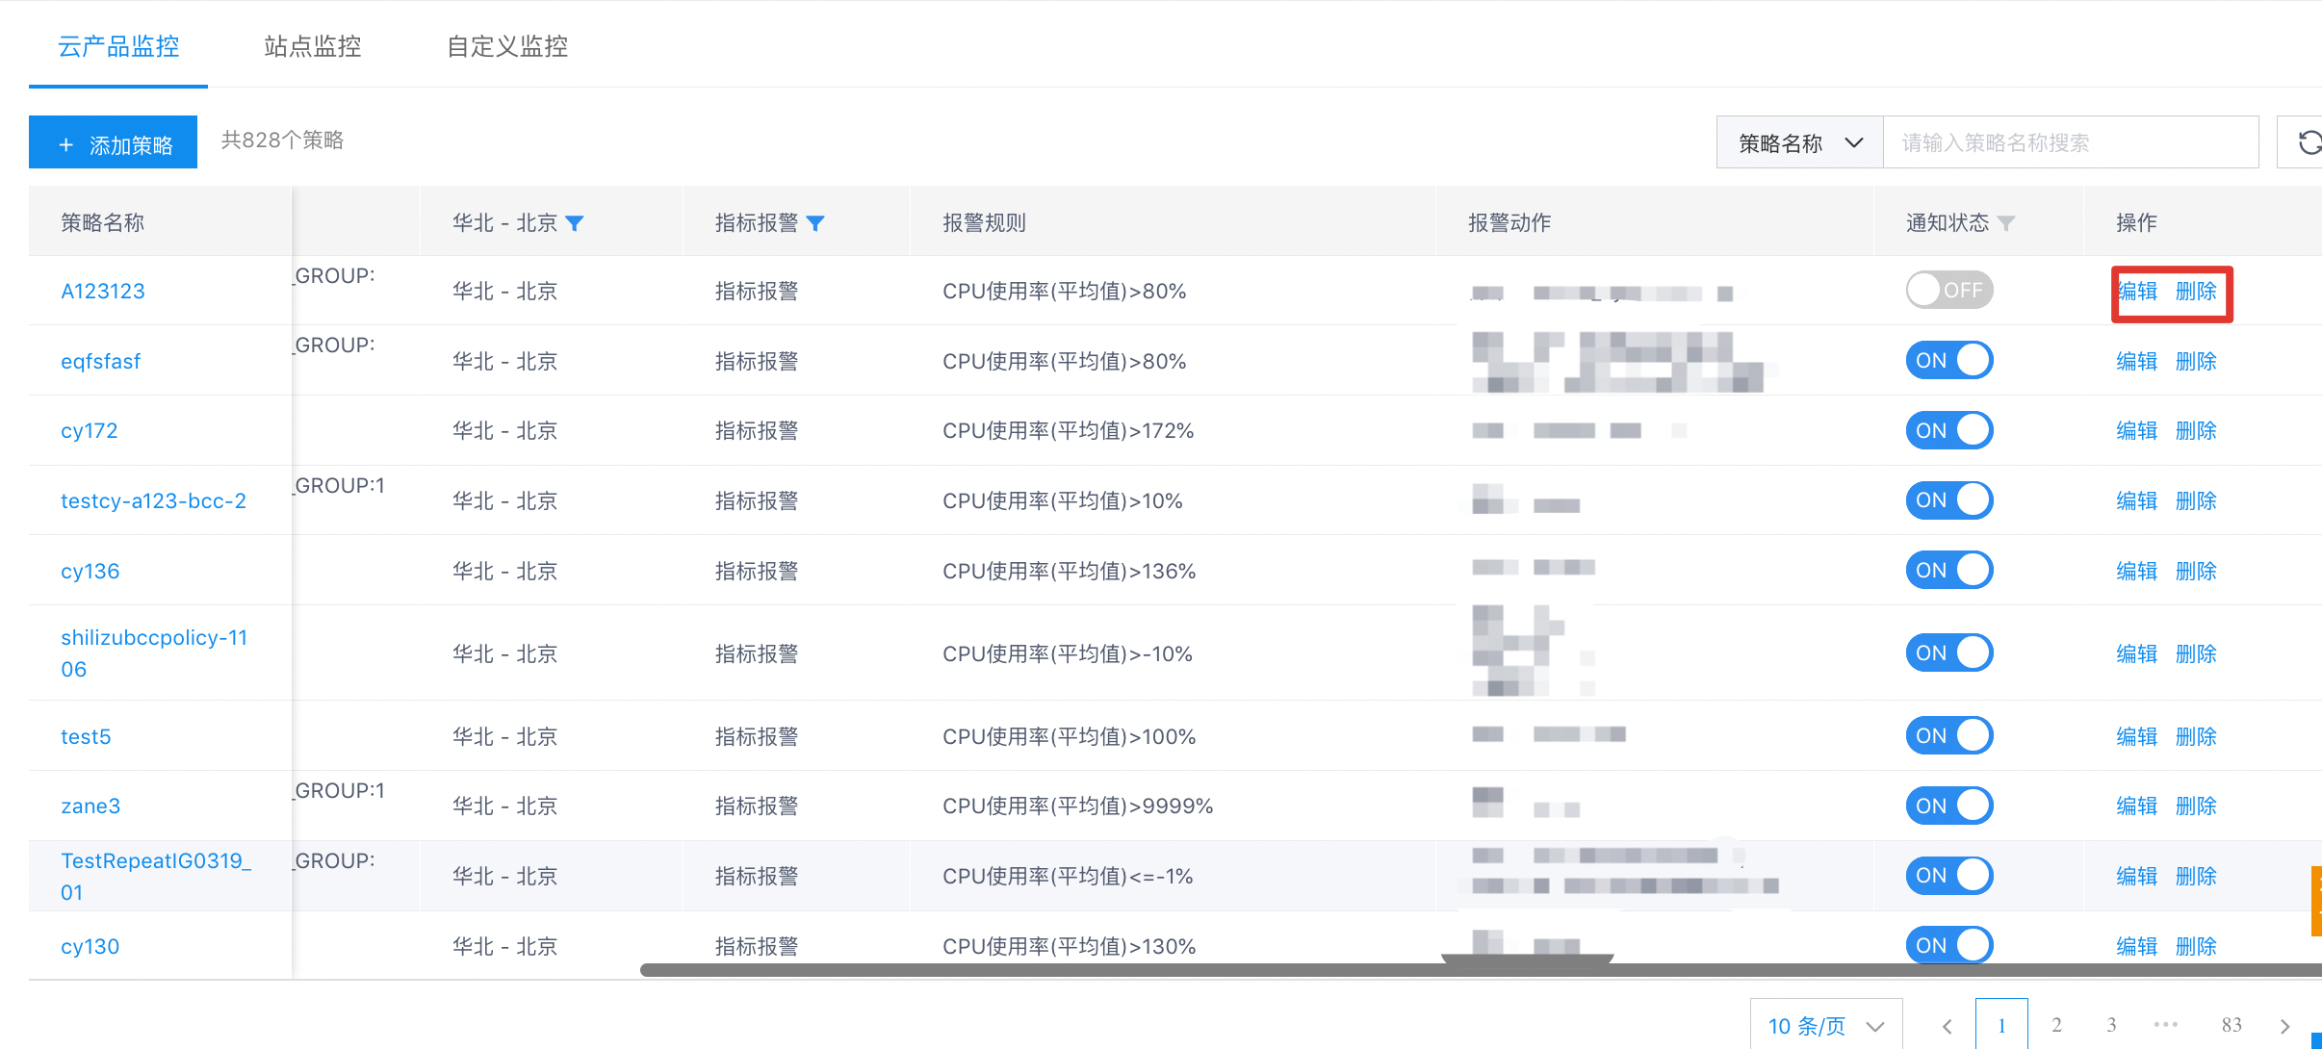The image size is (2322, 1049).
Task: Jump to page 83
Action: point(2232,1025)
